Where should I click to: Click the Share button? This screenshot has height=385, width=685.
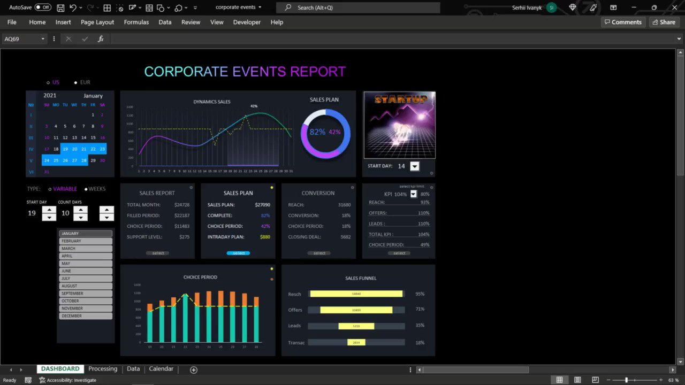pos(664,22)
